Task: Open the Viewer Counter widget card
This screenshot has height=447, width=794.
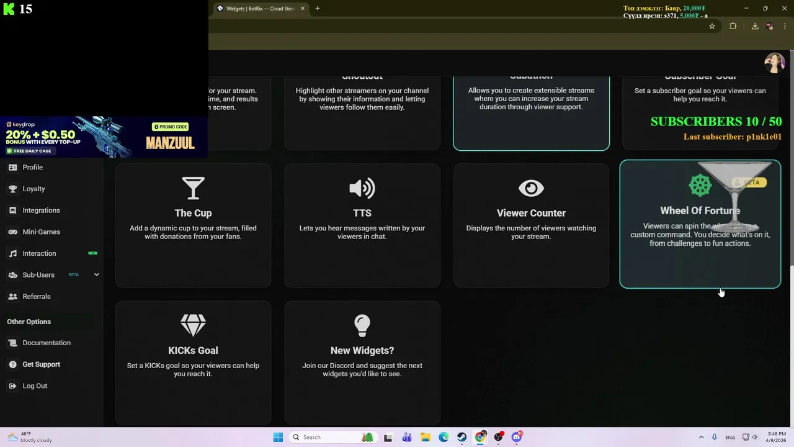Action: click(531, 225)
